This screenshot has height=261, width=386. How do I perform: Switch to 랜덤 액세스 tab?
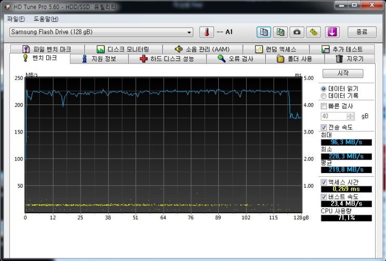point(276,49)
